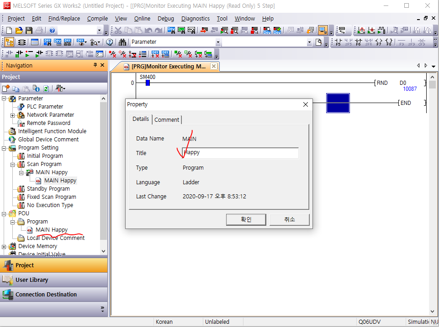The height and width of the screenshot is (327, 439).
Task: Collapse the Program Setting node
Action: tap(4, 148)
